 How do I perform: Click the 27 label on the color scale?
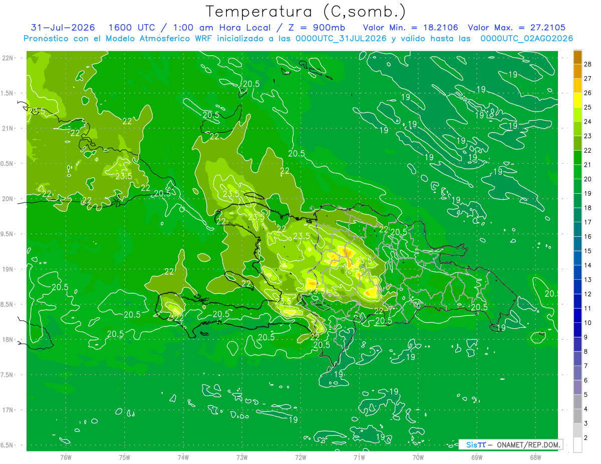pyautogui.click(x=588, y=79)
